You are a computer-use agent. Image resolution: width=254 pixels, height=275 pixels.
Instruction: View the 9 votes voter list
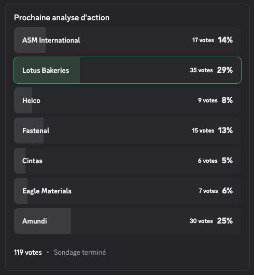(x=208, y=100)
